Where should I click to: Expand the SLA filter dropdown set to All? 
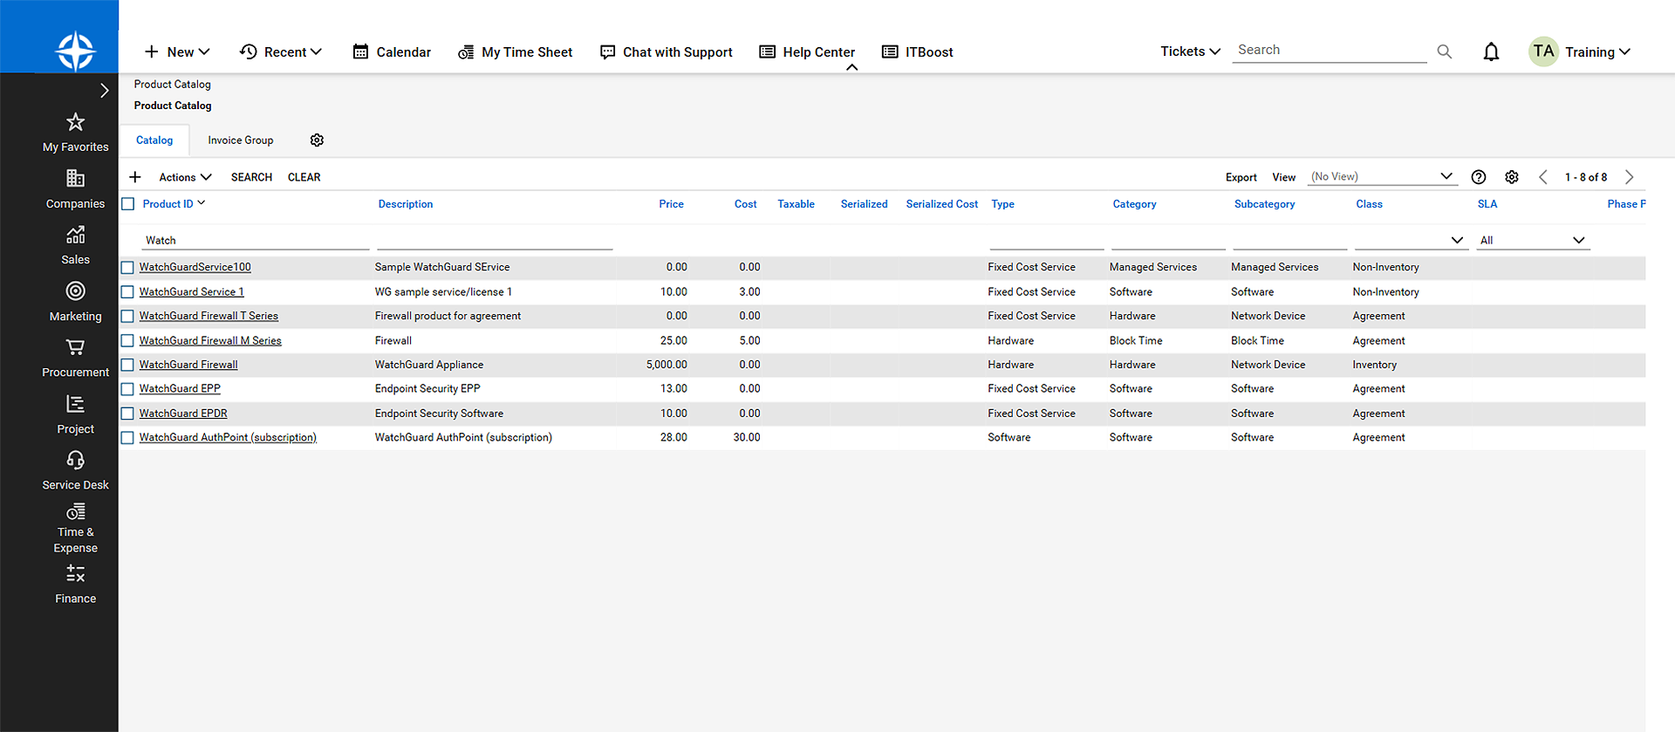(1532, 241)
